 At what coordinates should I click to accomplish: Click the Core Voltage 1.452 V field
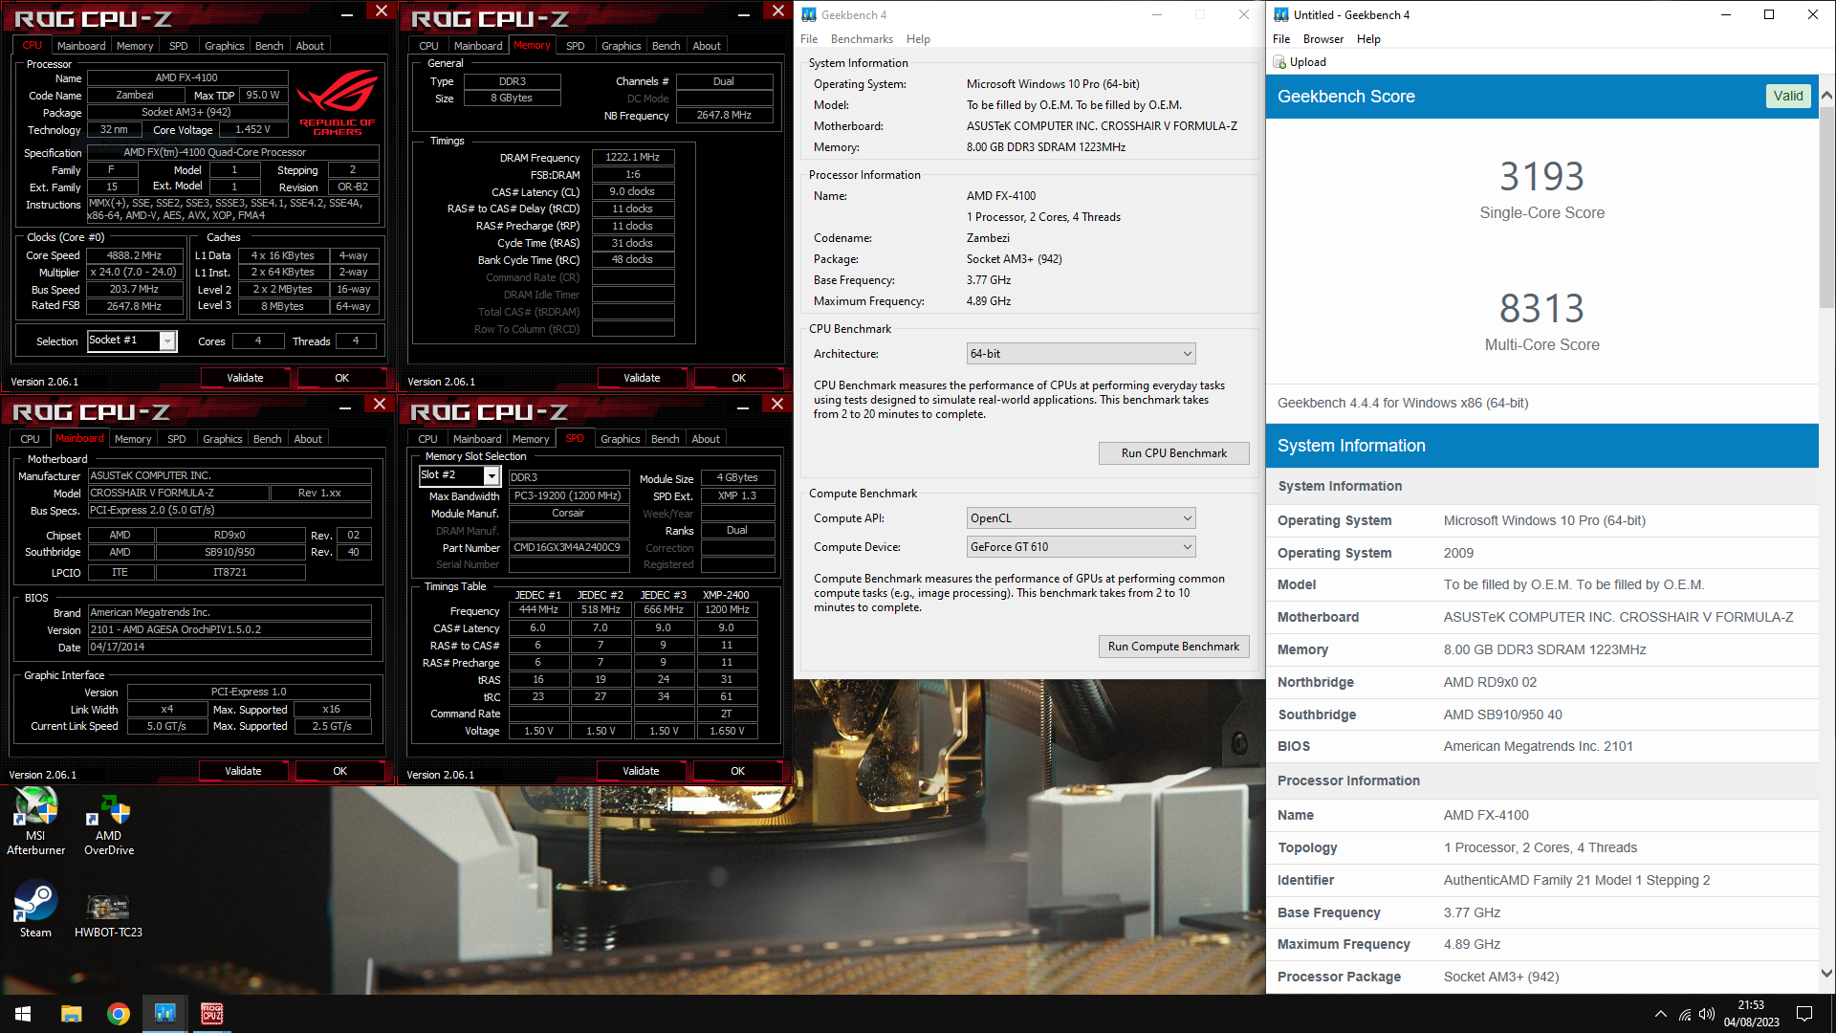click(252, 129)
